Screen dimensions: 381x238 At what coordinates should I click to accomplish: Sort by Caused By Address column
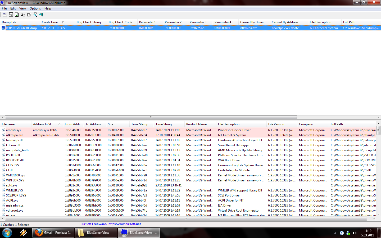(x=289, y=22)
